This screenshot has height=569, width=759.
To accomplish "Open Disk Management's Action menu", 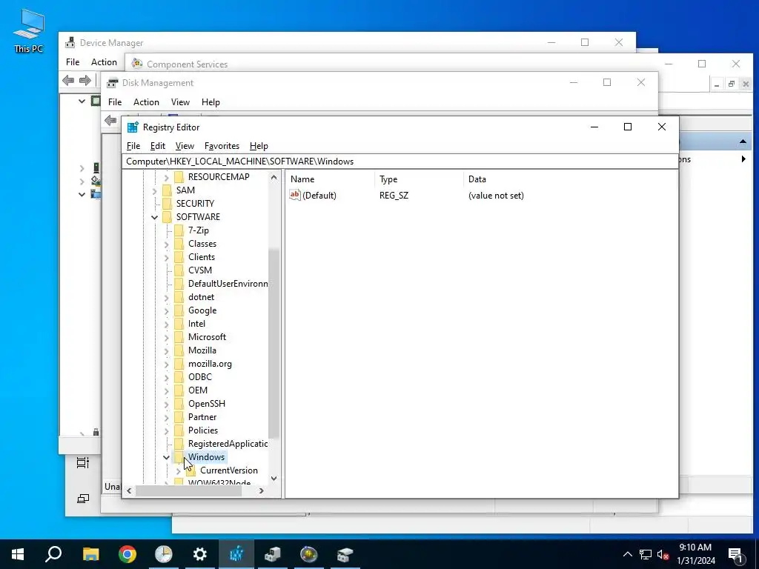I will pyautogui.click(x=146, y=102).
